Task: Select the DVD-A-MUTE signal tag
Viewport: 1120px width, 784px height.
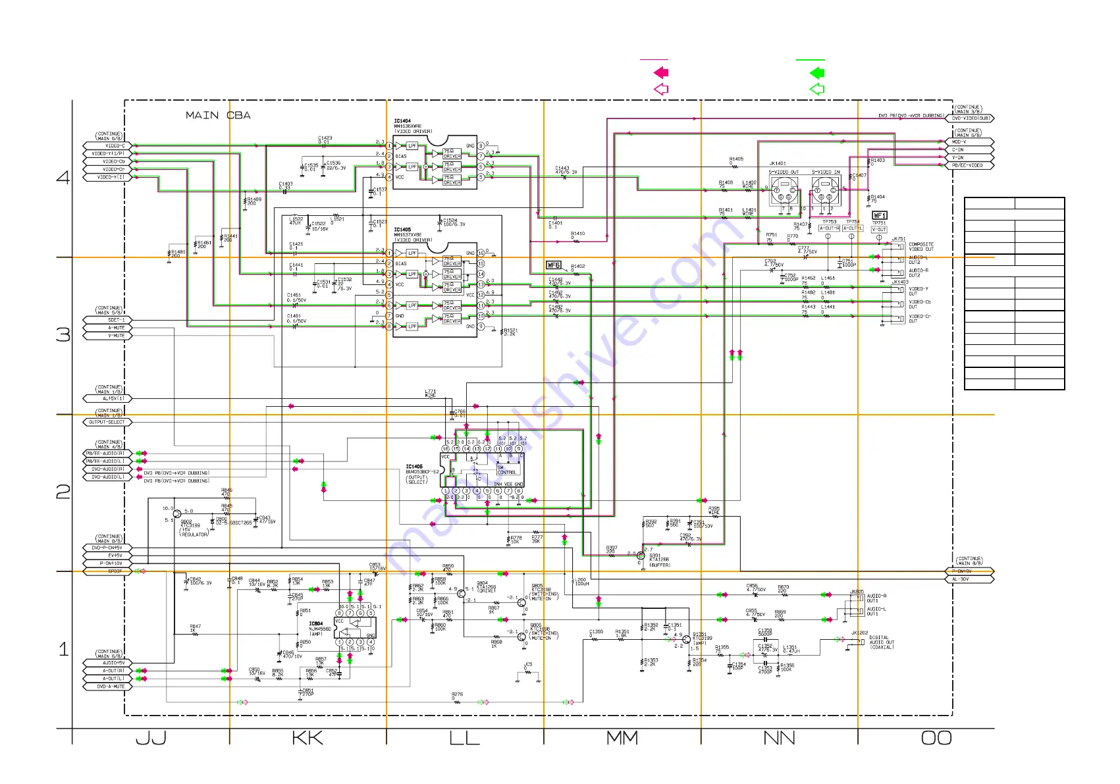Action: click(108, 687)
